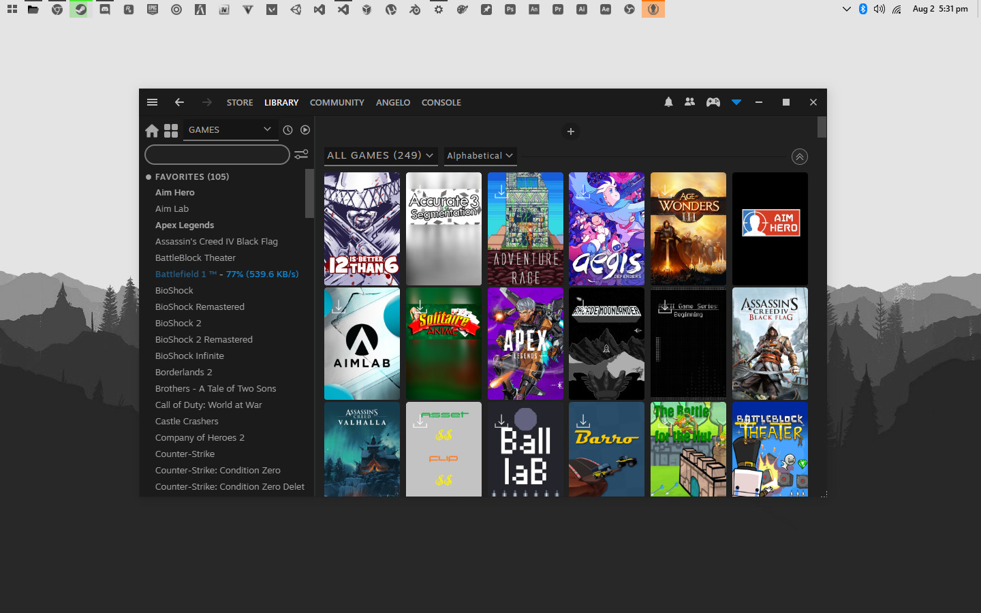Click the add shelf plus button

point(570,131)
